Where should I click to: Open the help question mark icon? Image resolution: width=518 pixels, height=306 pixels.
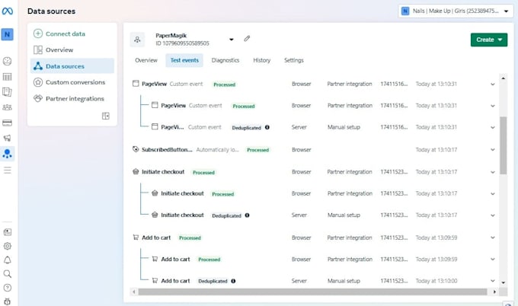pos(8,288)
